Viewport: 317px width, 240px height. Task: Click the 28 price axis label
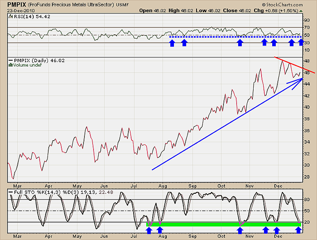[307, 177]
